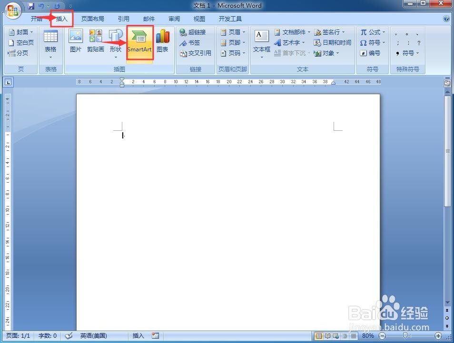Viewport: 454px width, 343px height.
Task: Click macro recording status bar icon
Action: tap(156, 336)
